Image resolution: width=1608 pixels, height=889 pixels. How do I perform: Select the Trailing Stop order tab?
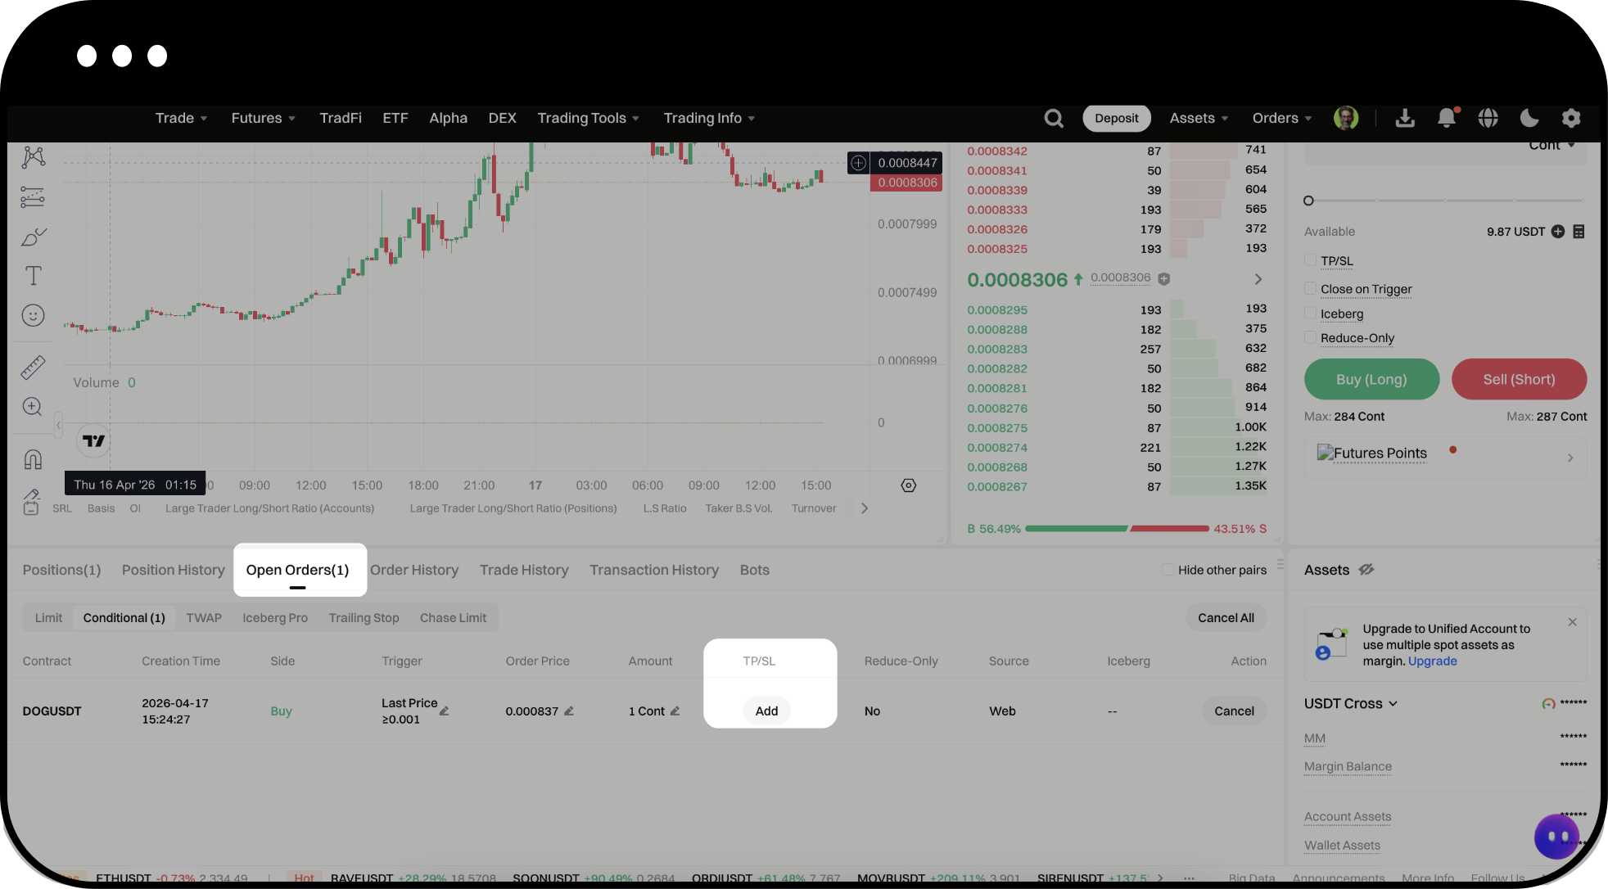pyautogui.click(x=364, y=618)
